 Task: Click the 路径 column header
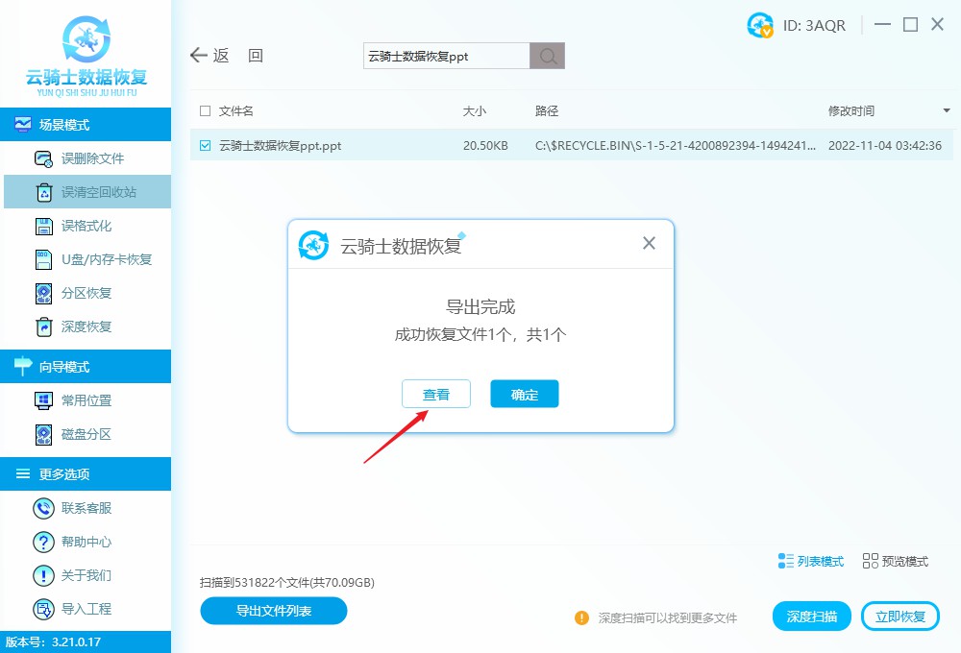[x=547, y=110]
